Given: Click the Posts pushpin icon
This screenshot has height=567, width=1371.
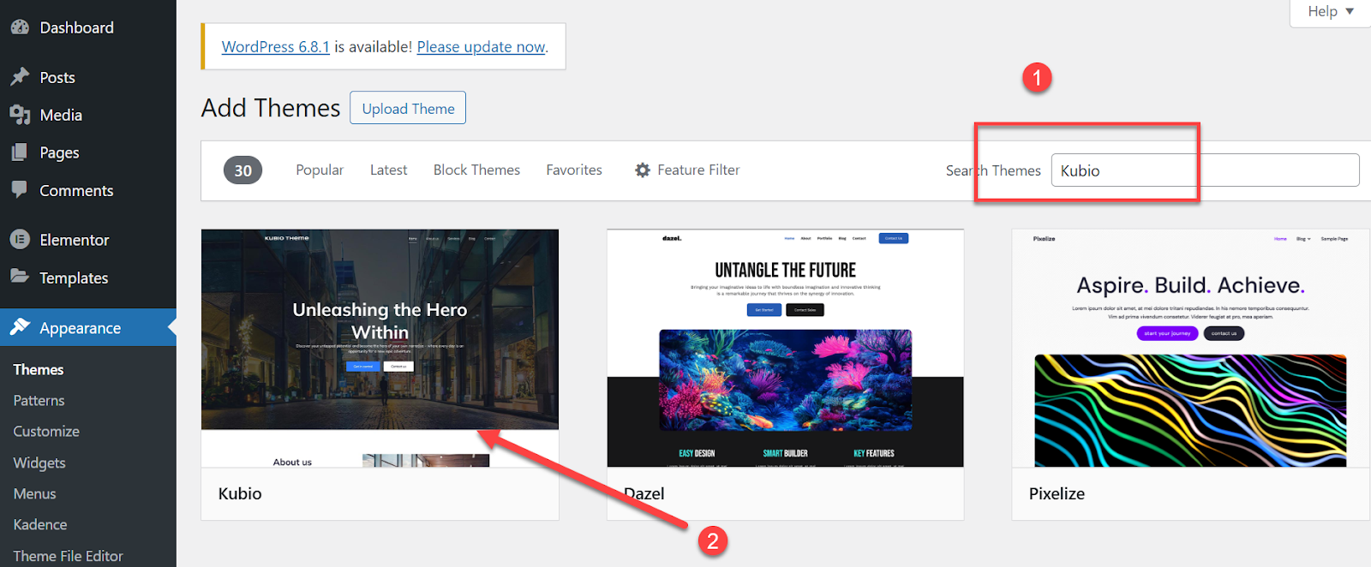Looking at the screenshot, I should pos(20,77).
